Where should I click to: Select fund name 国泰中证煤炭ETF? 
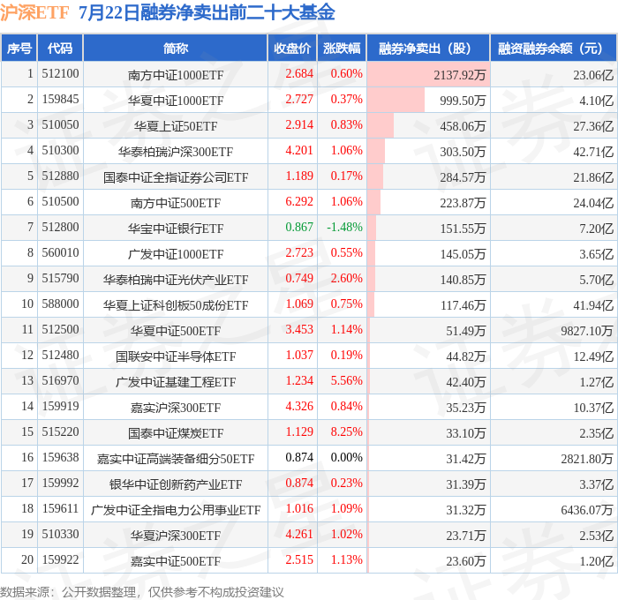(176, 433)
